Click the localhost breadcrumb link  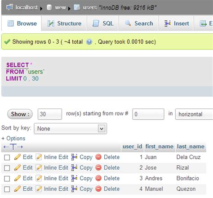(x=27, y=7)
